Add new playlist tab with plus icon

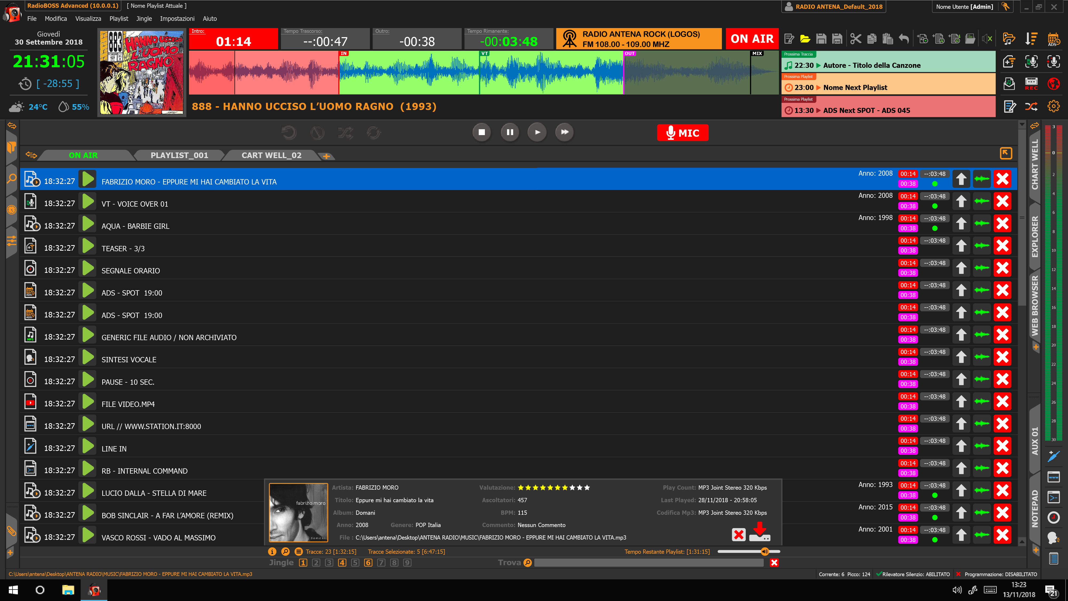click(x=327, y=156)
